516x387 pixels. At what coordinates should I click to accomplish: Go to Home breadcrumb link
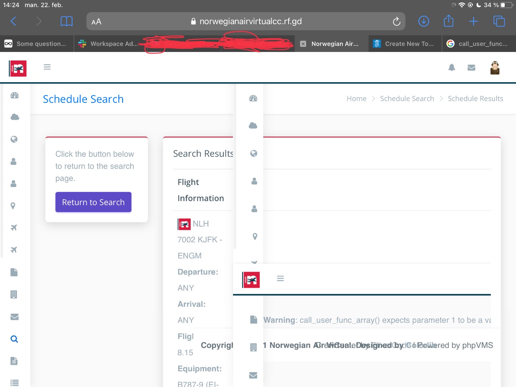[356, 99]
